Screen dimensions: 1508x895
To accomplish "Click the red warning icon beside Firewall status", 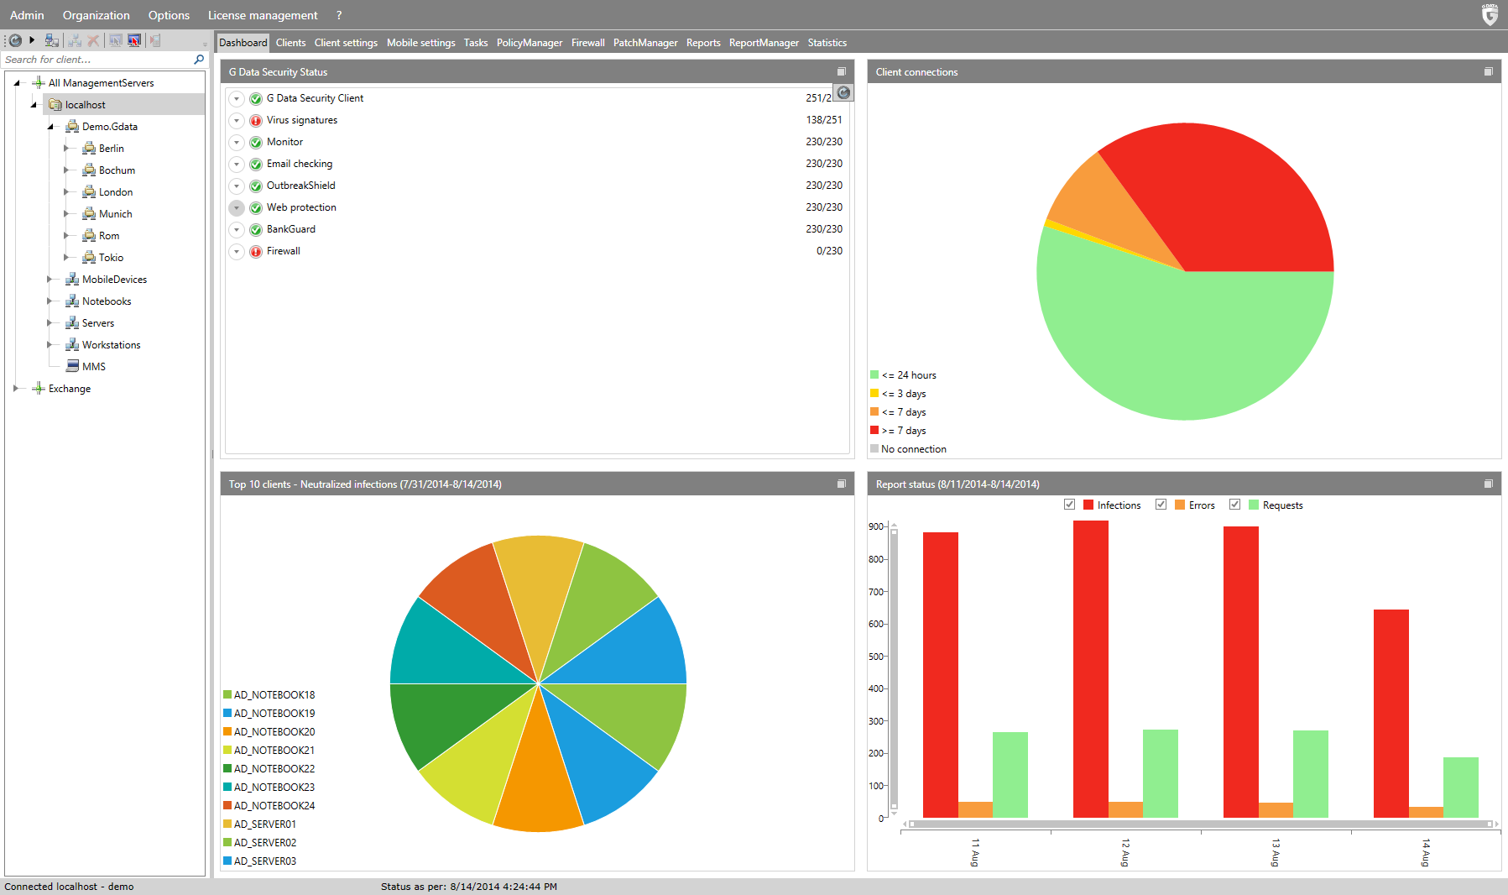I will coord(256,252).
